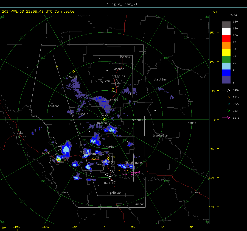Click the Limestone label
The width and height of the screenshot is (247, 231).
[x=52, y=106]
